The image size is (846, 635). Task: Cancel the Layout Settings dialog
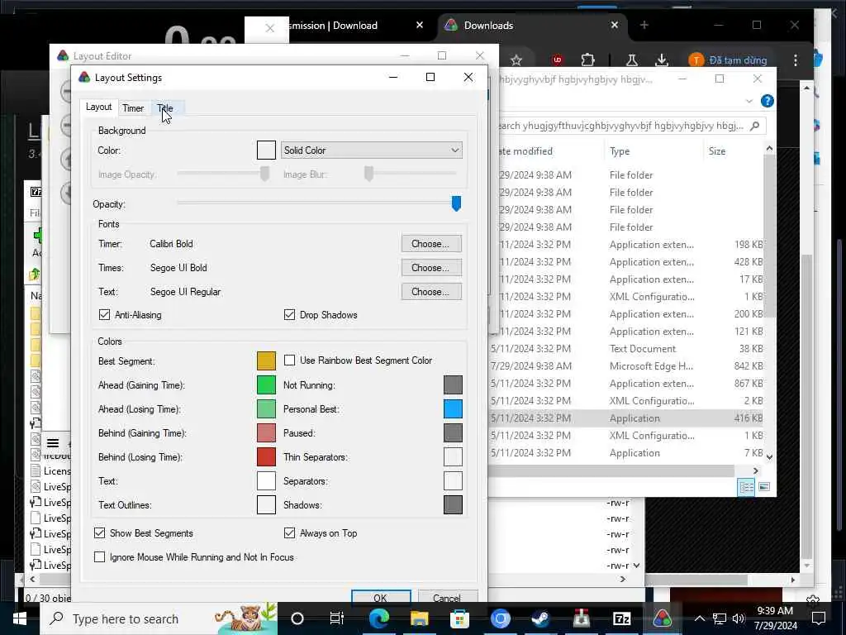pos(447,597)
